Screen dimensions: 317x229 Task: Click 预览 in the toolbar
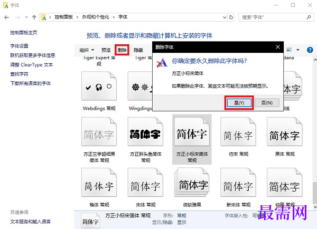point(106,50)
